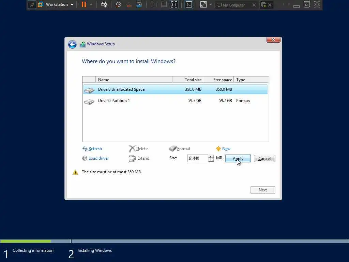Image resolution: width=349 pixels, height=262 pixels.
Task: Click the Installing Windows progress bar
Action: (210, 241)
